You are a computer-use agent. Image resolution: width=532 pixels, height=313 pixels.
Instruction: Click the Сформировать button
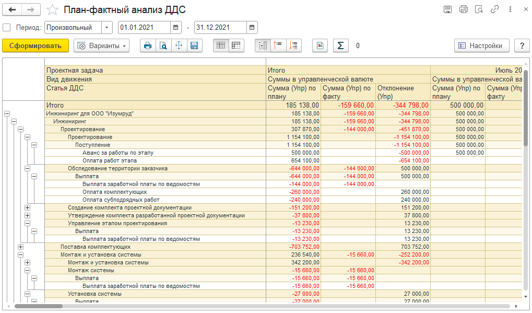pos(36,45)
